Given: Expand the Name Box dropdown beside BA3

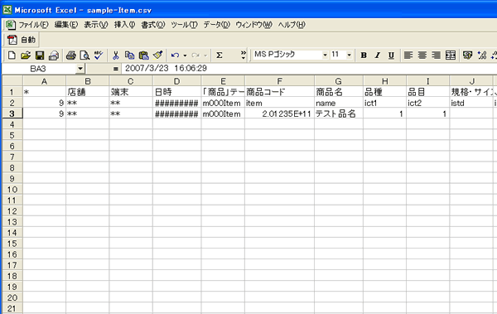Looking at the screenshot, I should (80, 69).
